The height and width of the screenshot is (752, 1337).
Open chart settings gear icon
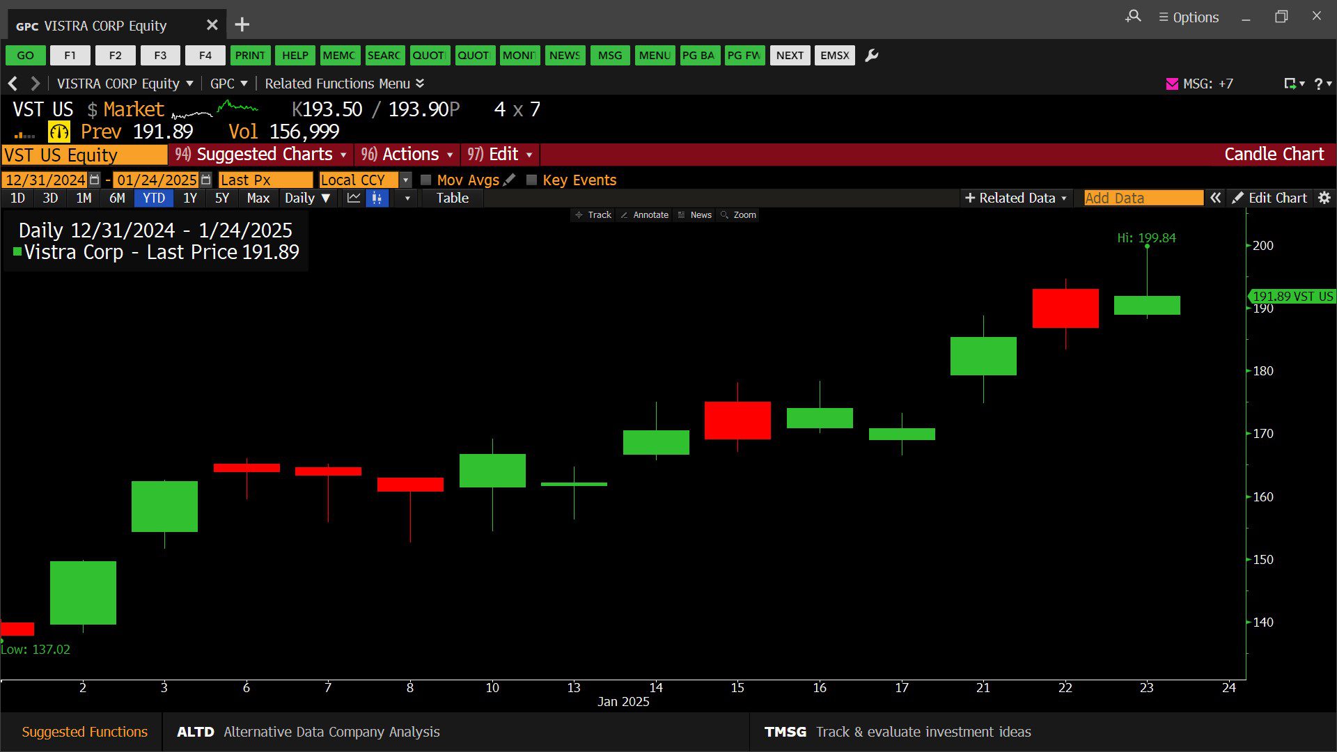click(1324, 198)
